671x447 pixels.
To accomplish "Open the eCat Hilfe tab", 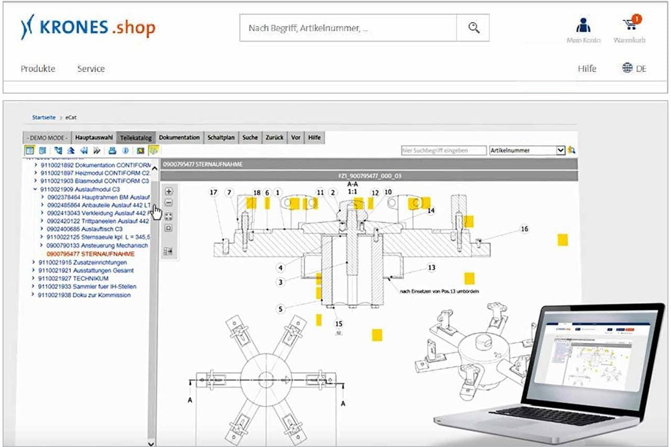I will coord(315,137).
